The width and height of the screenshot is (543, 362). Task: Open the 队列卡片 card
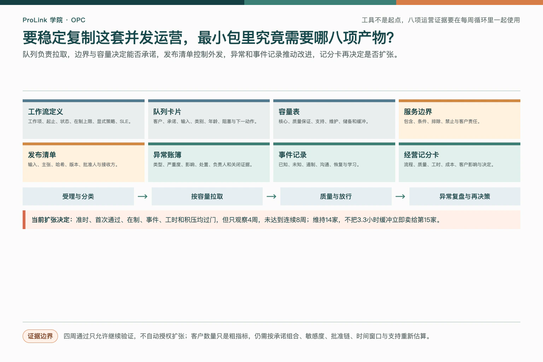coord(209,119)
